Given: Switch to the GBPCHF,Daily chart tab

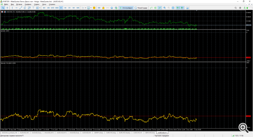Looking at the screenshot, I should click(x=150, y=133).
